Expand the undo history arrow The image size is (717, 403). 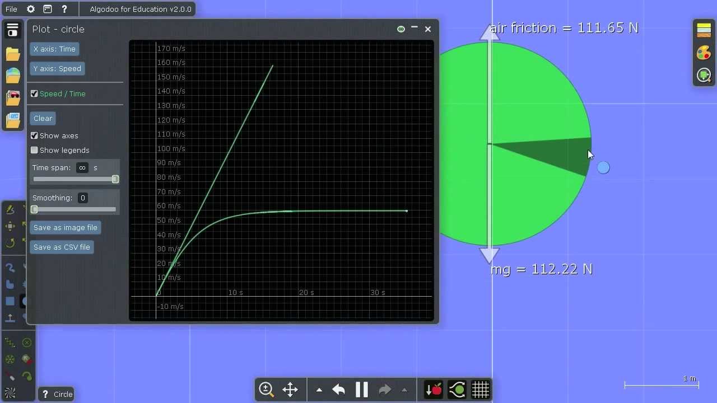(319, 390)
